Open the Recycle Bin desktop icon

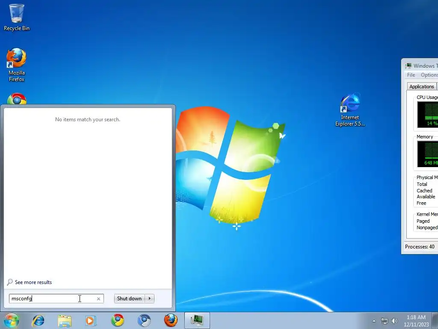(17, 17)
